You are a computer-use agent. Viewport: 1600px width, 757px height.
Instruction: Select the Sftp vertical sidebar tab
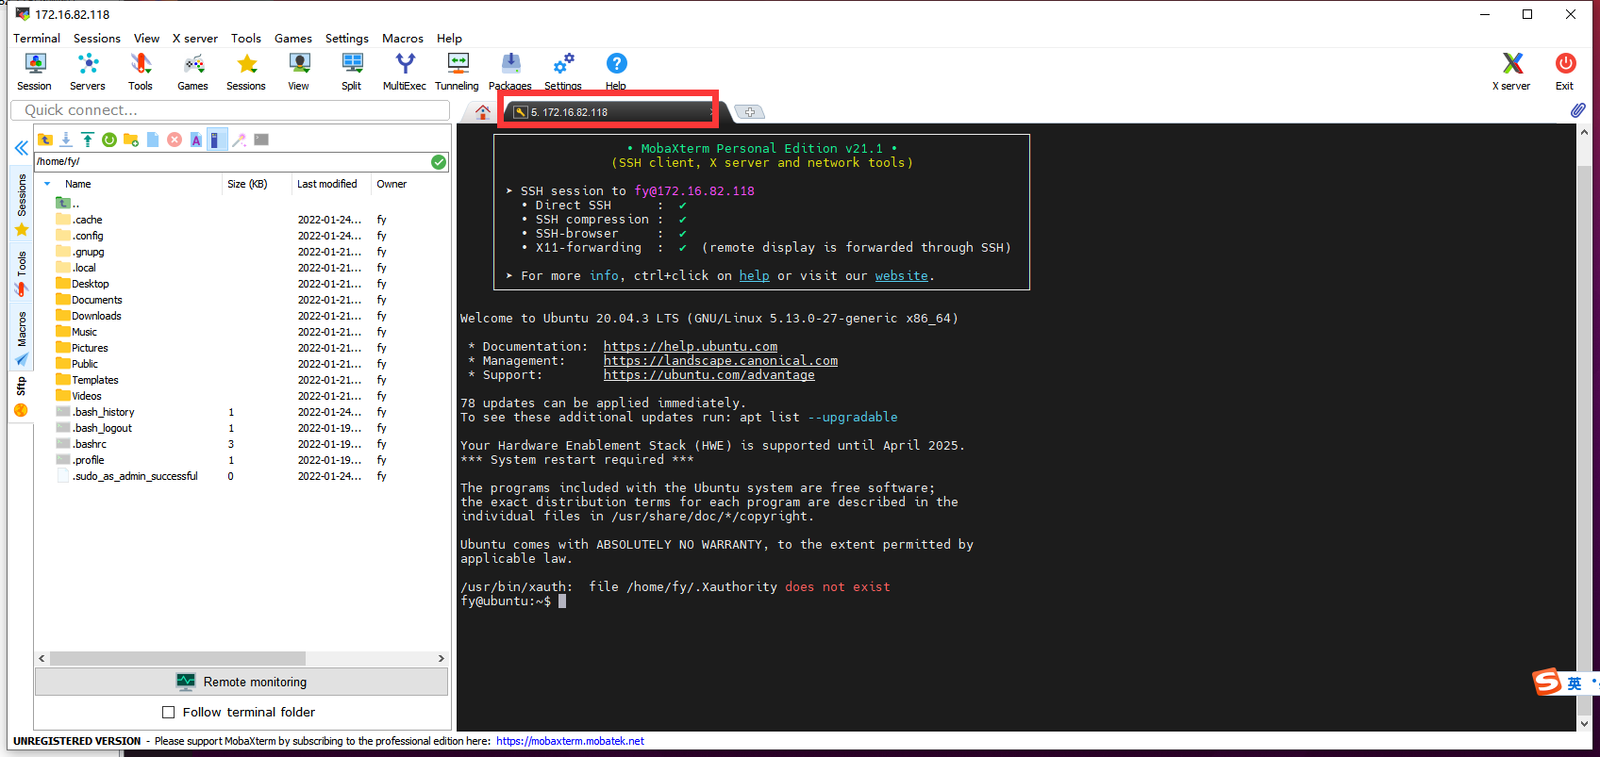coord(22,397)
